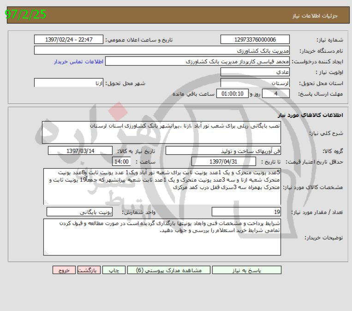This screenshot has height=311, width=352.
Task: Select the شهر محل تحویل field ازنا
Action: [x=69, y=83]
